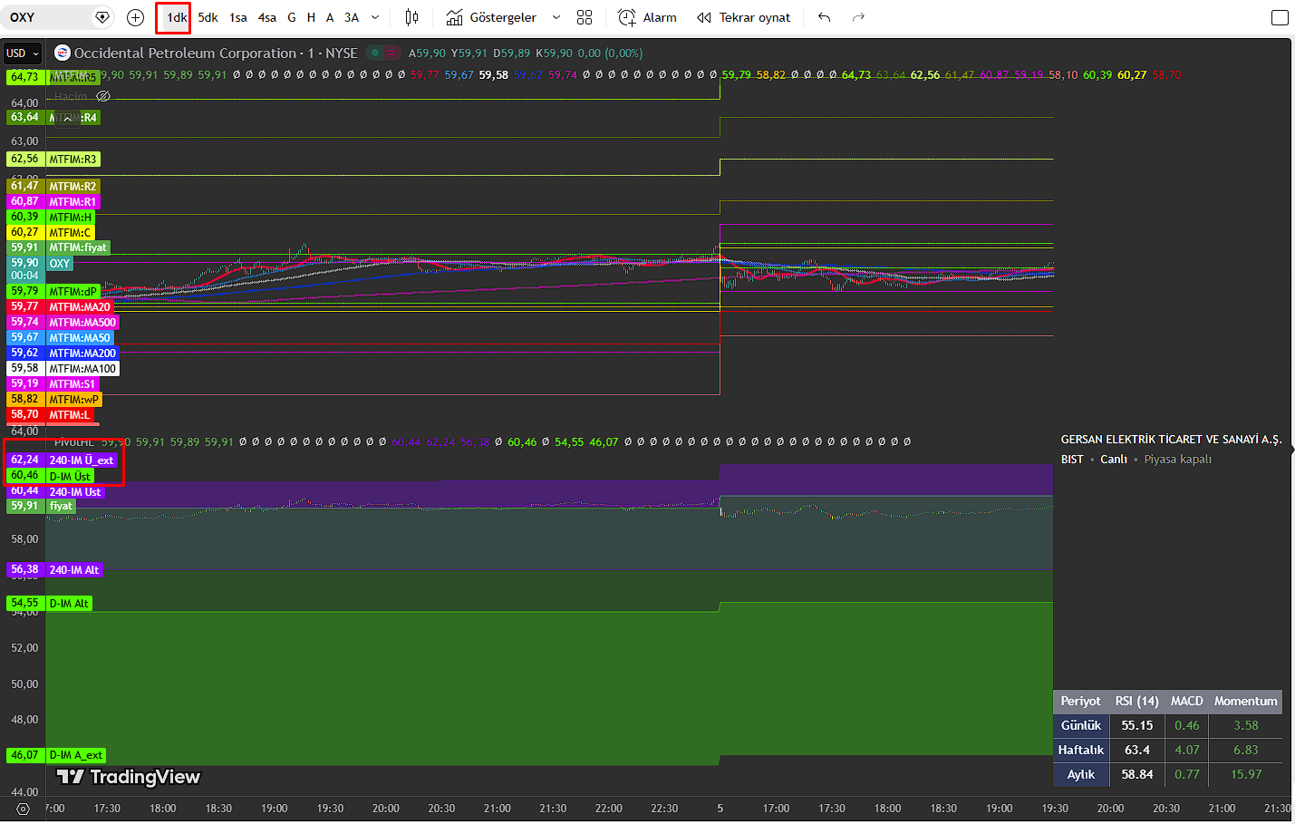
Task: Click the D-IM Alt label
Action: [69, 604]
